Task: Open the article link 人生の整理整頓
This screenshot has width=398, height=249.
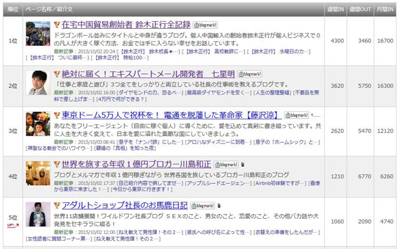Action: pyautogui.click(x=272, y=93)
